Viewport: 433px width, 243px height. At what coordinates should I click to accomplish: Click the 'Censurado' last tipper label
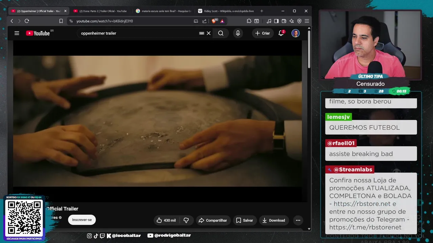pos(370,84)
